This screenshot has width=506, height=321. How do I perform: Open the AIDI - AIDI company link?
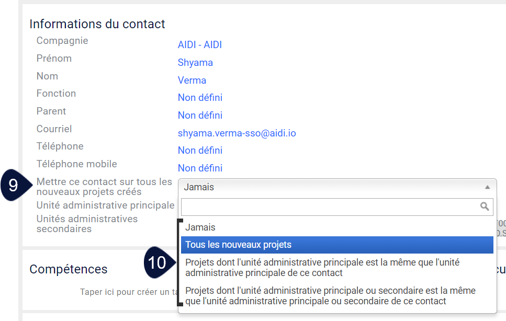pyautogui.click(x=200, y=45)
